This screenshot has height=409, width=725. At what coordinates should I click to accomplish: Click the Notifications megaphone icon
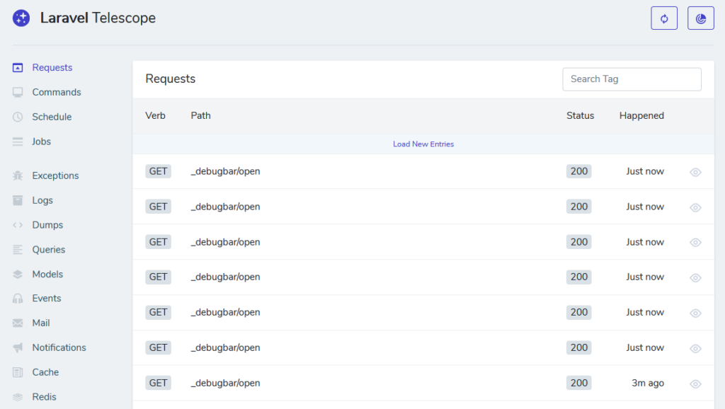18,347
